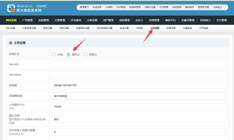Open 管理首页 in the top bar
234x140 pixels.
84,7
